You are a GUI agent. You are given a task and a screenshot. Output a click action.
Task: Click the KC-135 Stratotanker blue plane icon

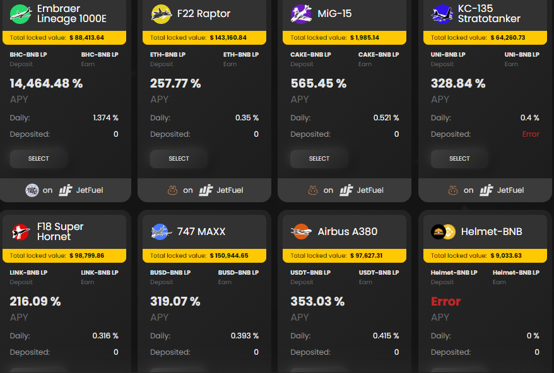click(x=442, y=14)
